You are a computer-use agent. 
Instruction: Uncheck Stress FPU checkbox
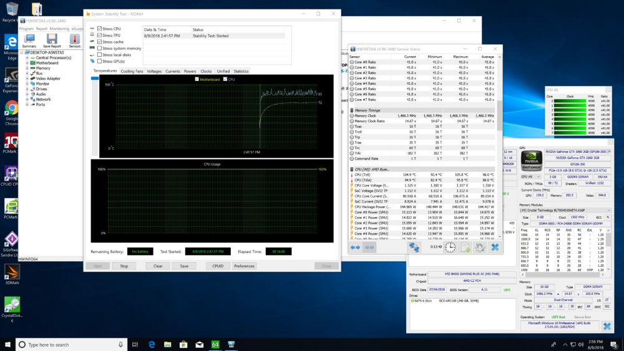99,35
